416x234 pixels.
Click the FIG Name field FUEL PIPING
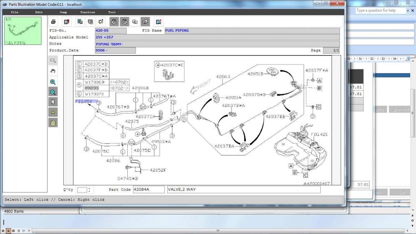[252, 30]
